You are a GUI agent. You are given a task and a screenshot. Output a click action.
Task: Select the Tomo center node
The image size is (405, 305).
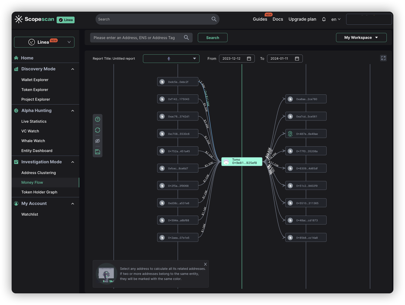(x=242, y=162)
